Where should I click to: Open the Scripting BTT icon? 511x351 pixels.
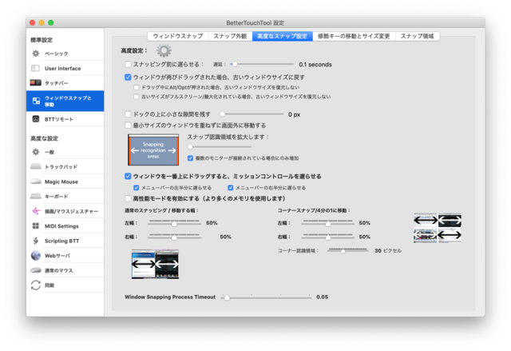(35, 241)
